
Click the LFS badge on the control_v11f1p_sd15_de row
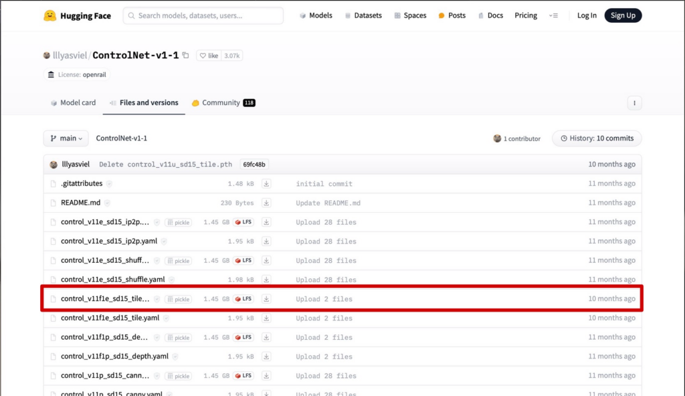pyautogui.click(x=243, y=337)
